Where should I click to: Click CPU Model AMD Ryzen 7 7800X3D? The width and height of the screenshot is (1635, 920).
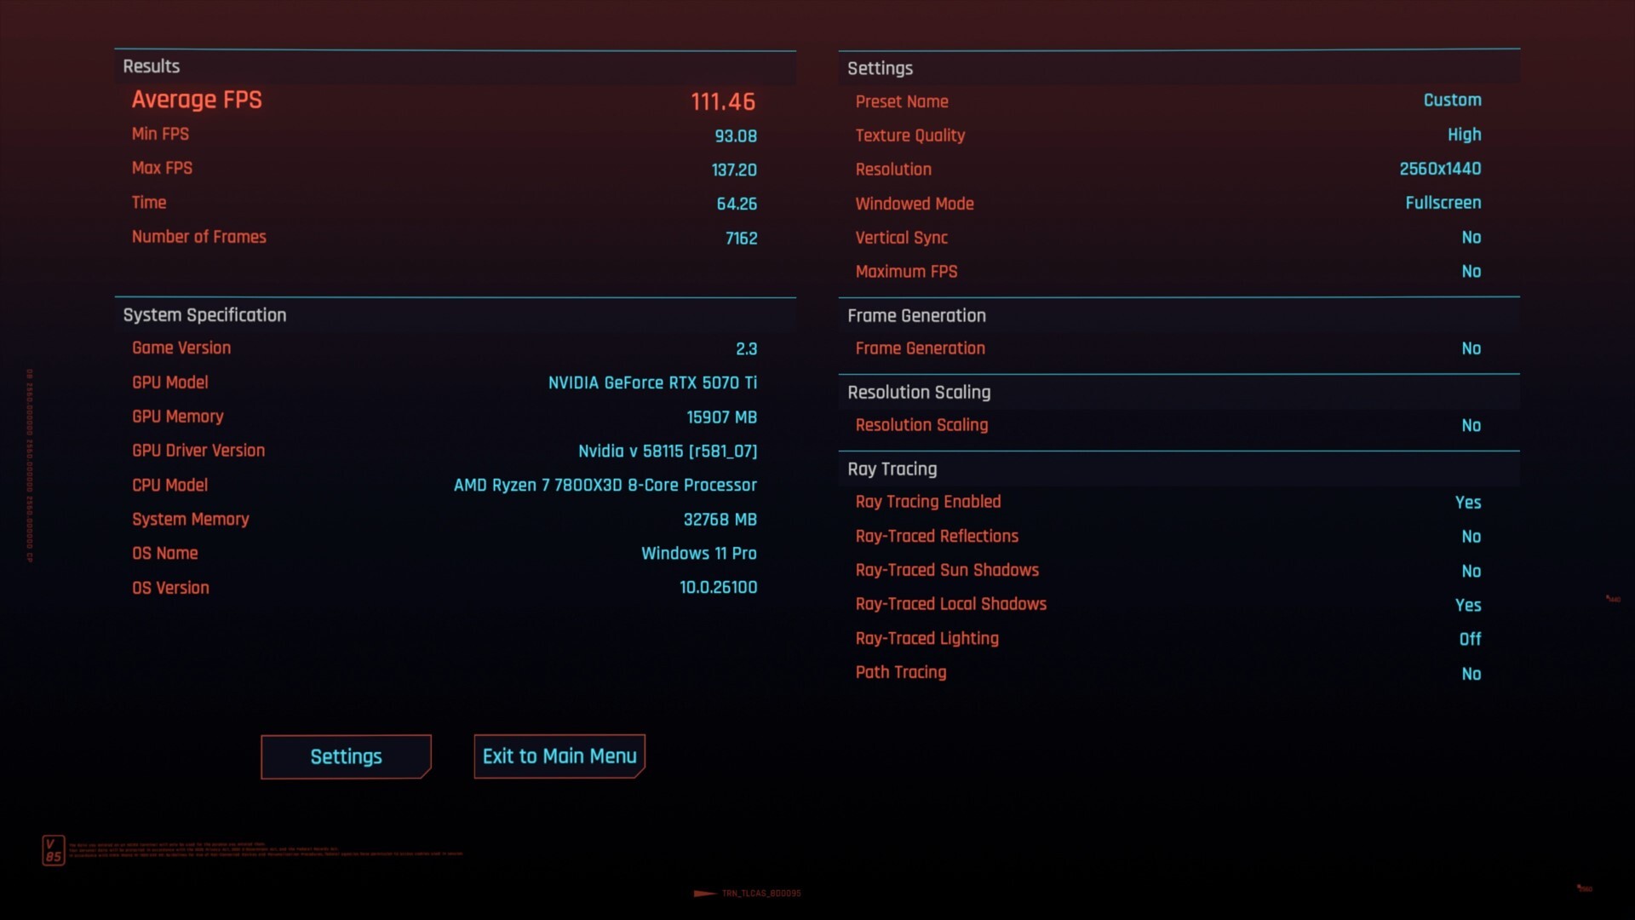click(605, 486)
